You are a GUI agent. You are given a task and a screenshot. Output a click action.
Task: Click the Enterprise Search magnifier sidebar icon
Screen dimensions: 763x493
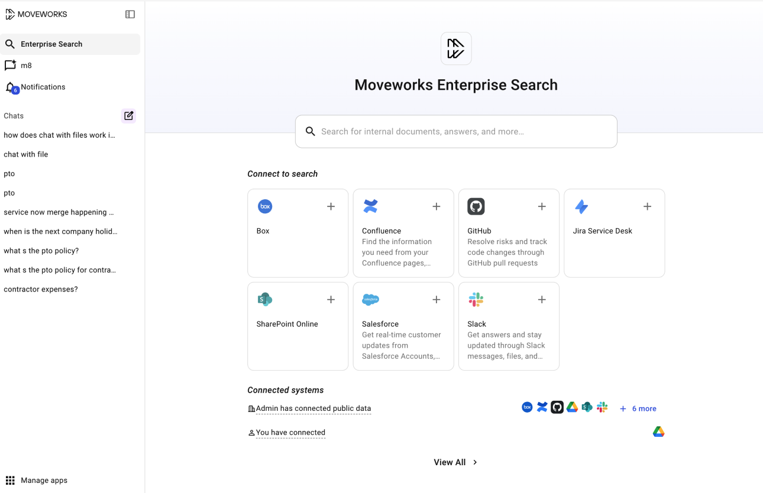(x=10, y=44)
